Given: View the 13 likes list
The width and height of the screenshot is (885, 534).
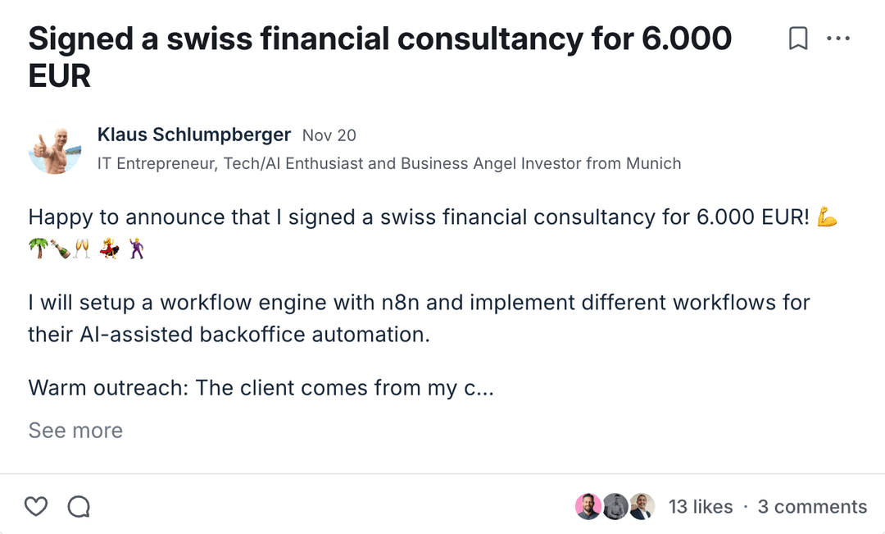Looking at the screenshot, I should (x=701, y=507).
